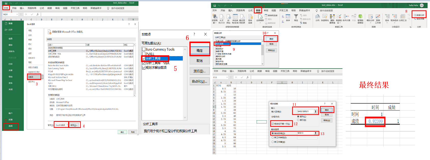Open the 管理 Excel 加载项 combo box
Screen dimensions: 430x160
click(61, 125)
